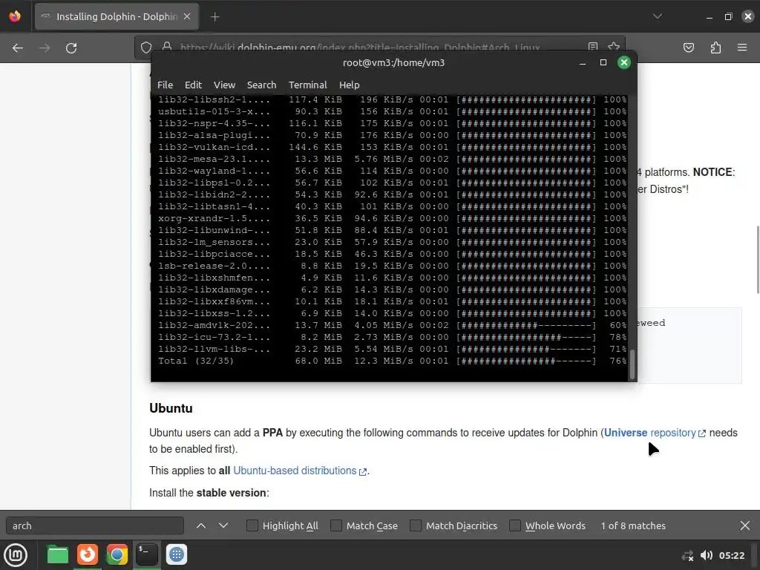Open the Firefox hamburger application menu
The width and height of the screenshot is (760, 570).
pyautogui.click(x=742, y=47)
